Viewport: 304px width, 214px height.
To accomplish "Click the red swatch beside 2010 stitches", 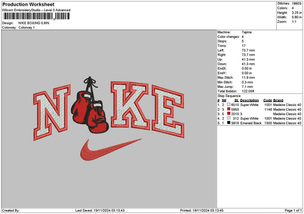I will 229,114.
